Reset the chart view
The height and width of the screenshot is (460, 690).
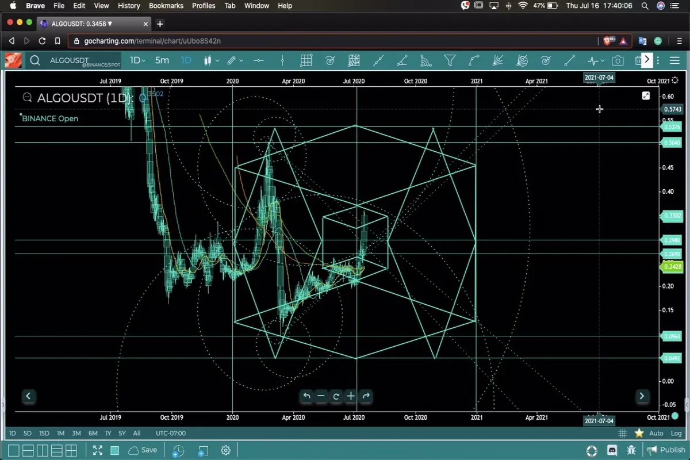[336, 396]
